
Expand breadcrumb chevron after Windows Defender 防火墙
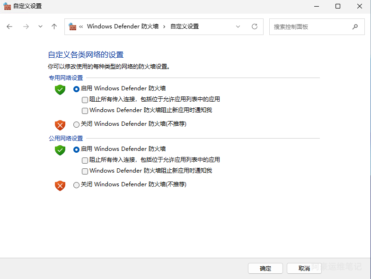click(164, 27)
